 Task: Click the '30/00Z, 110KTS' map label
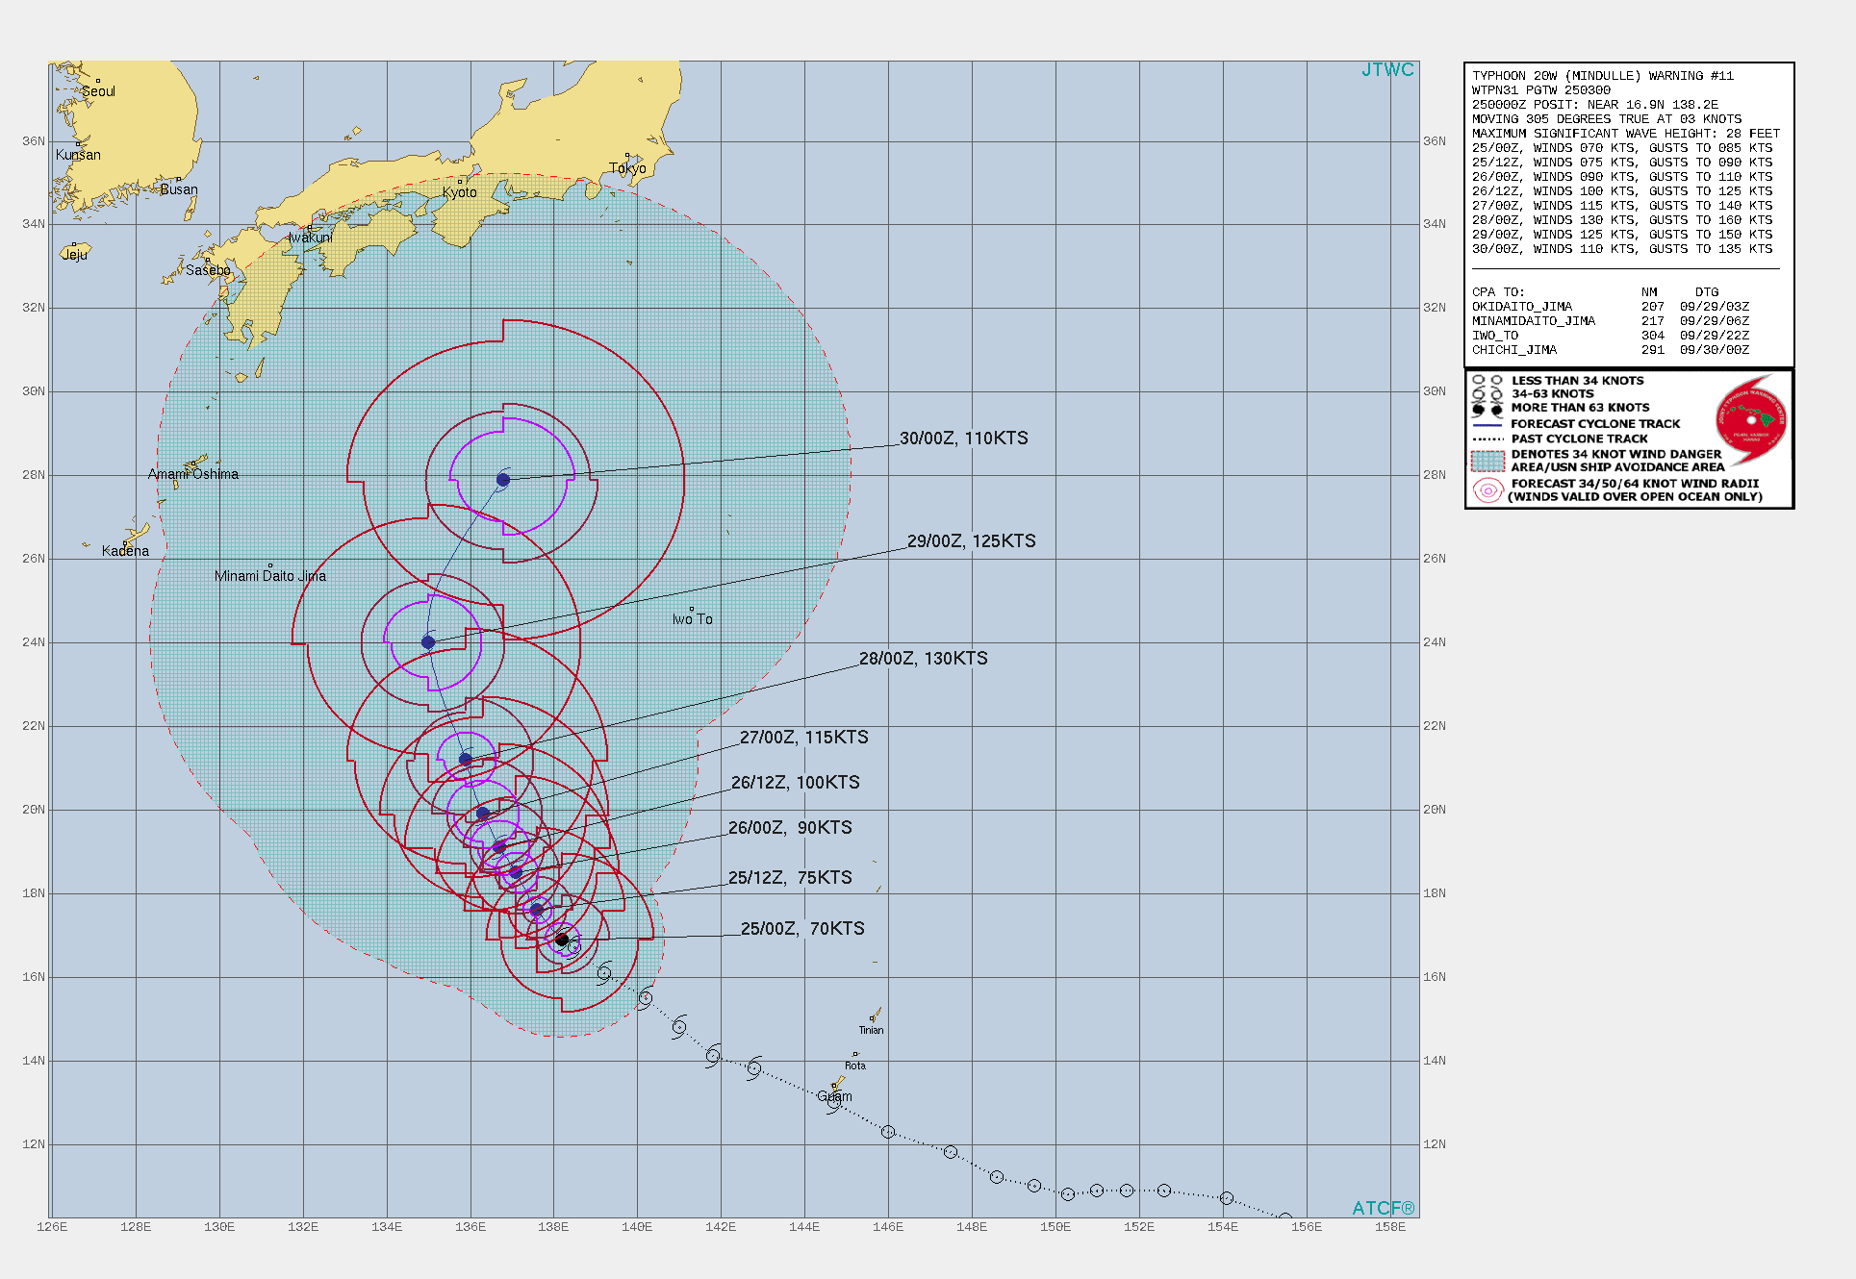[964, 439]
